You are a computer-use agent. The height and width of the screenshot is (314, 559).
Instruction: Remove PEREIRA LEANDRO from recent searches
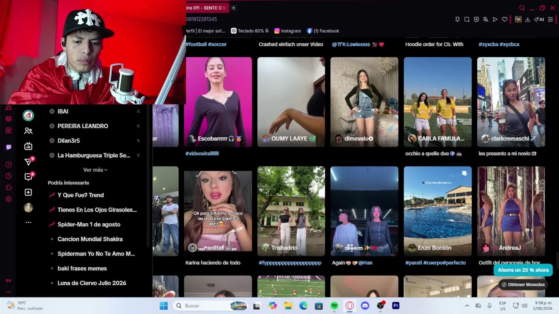tap(138, 126)
